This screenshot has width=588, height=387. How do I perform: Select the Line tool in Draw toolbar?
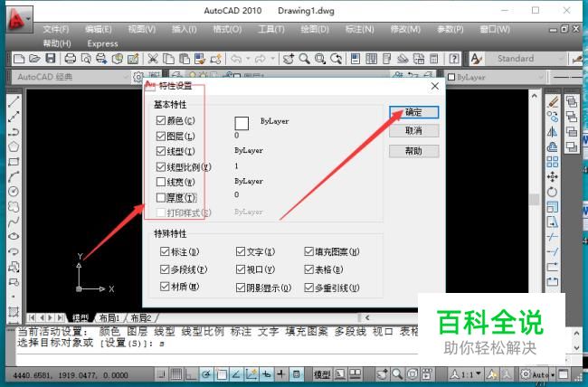pos(14,101)
